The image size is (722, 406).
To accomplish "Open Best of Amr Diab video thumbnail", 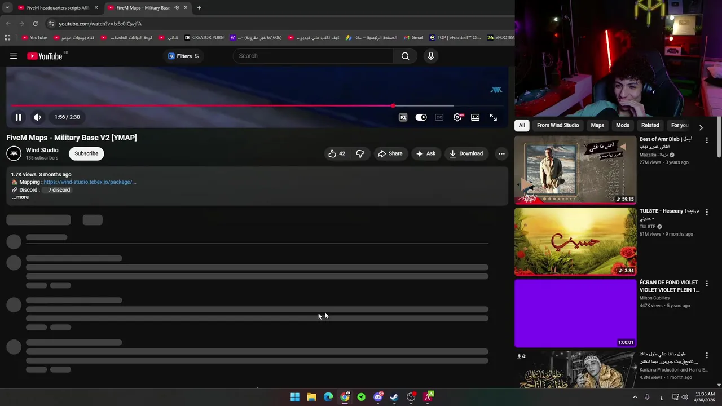I will pos(575,170).
